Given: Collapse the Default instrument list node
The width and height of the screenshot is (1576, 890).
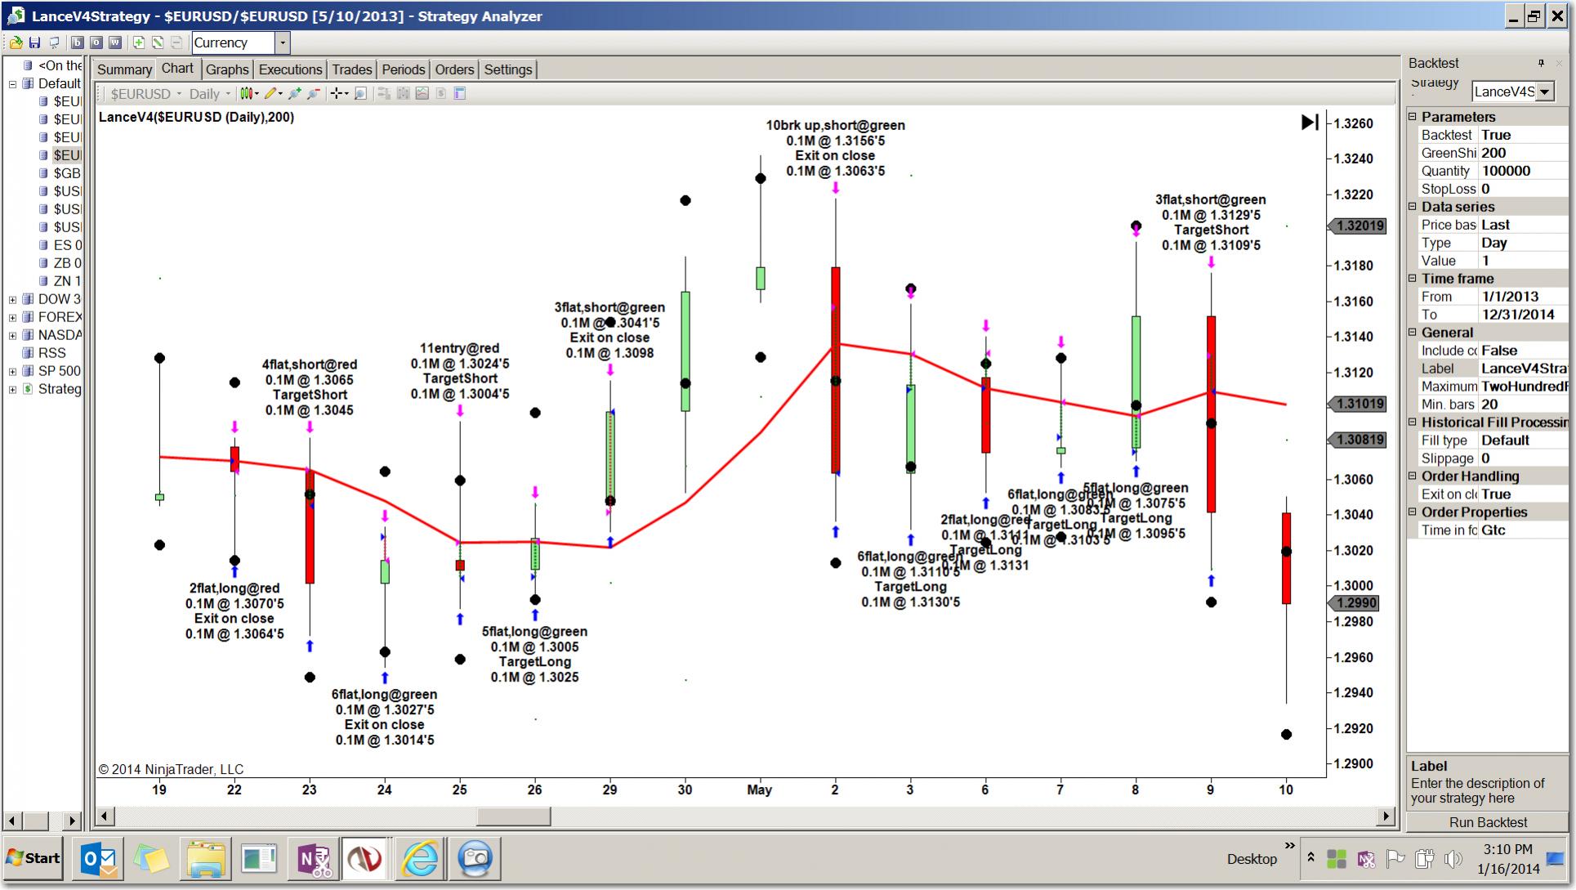Looking at the screenshot, I should click(x=13, y=83).
